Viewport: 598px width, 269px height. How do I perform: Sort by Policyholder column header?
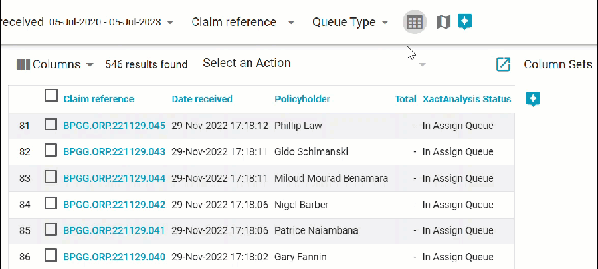[x=302, y=99]
